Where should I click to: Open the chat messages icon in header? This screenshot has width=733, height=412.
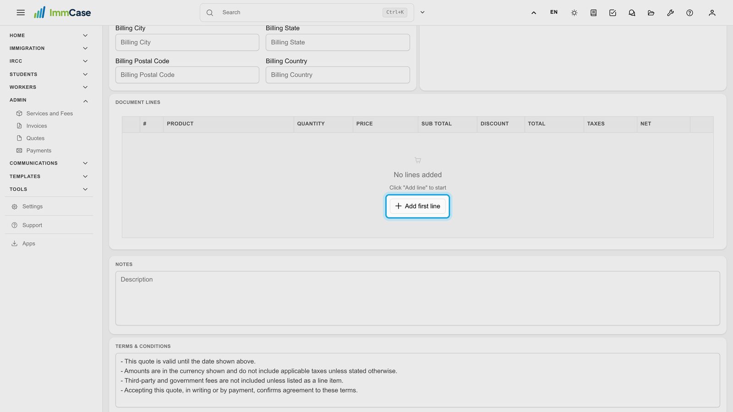coord(632,13)
